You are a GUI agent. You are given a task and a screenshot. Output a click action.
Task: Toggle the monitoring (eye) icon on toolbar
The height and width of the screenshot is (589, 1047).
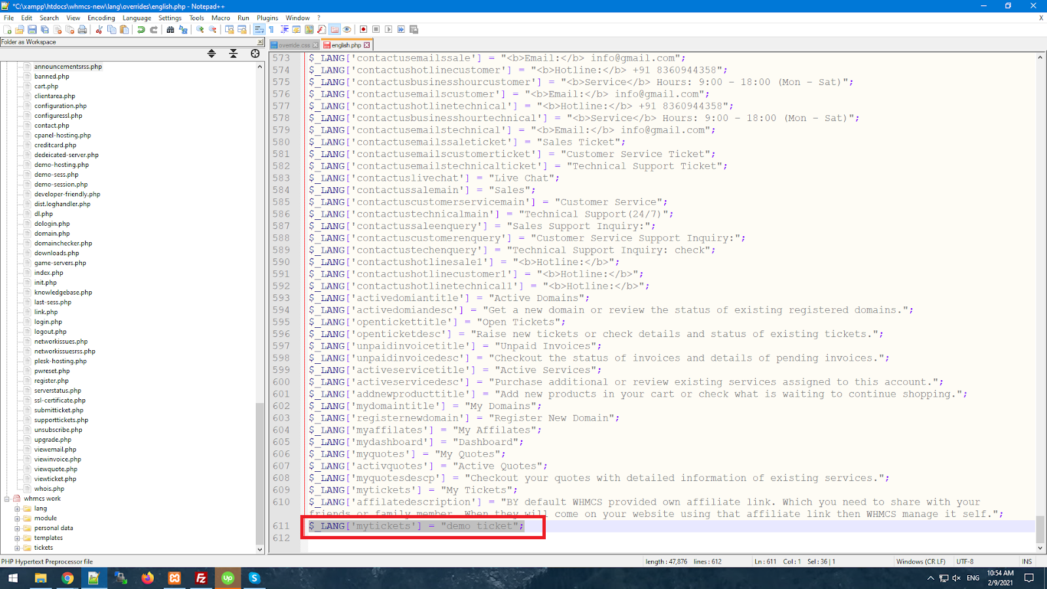click(346, 29)
